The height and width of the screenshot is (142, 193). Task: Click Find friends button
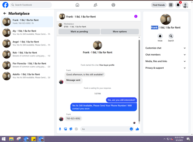[x=159, y=5]
